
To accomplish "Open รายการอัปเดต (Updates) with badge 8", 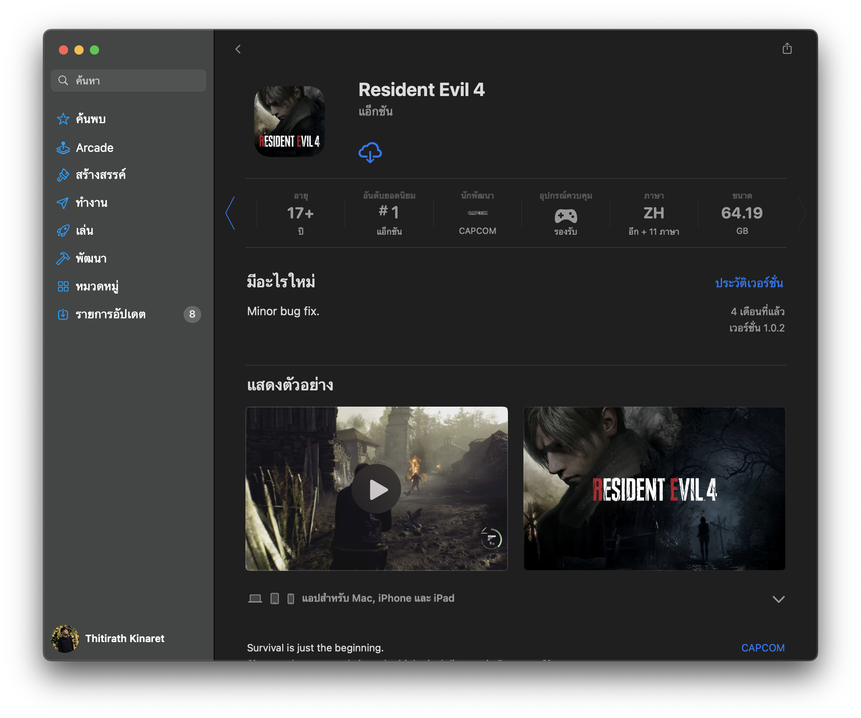I will click(x=111, y=314).
